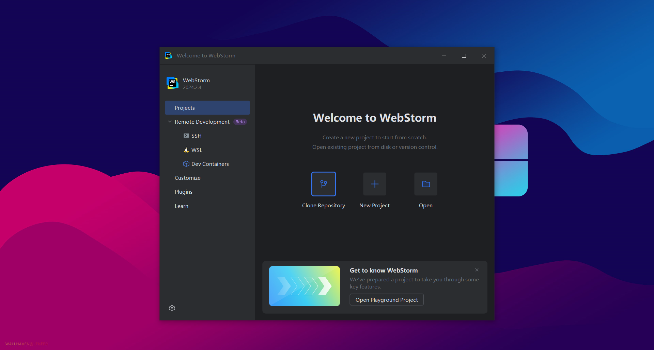The image size is (654, 350).
Task: Go to the Plugins tab
Action: [x=207, y=192]
